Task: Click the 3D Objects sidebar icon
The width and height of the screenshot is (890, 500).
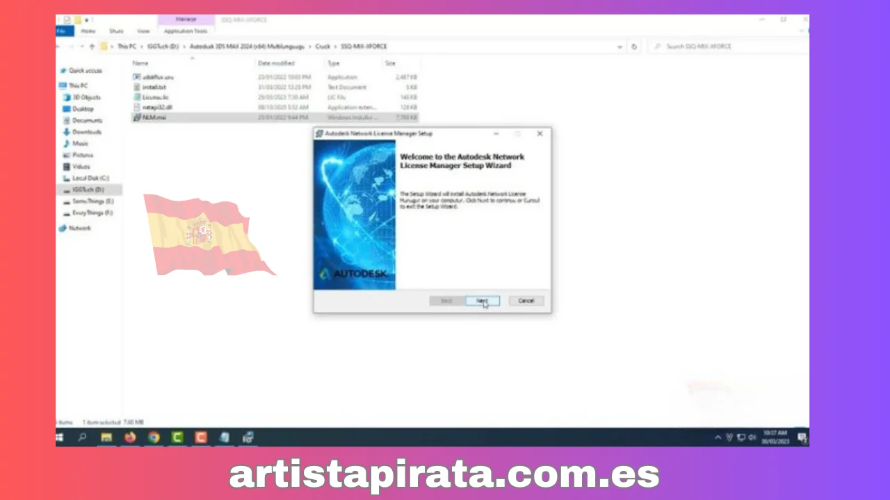Action: point(67,97)
